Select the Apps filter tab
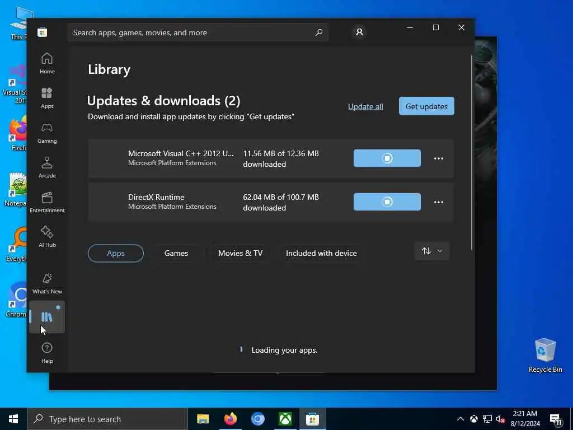The height and width of the screenshot is (430, 573). 116,253
